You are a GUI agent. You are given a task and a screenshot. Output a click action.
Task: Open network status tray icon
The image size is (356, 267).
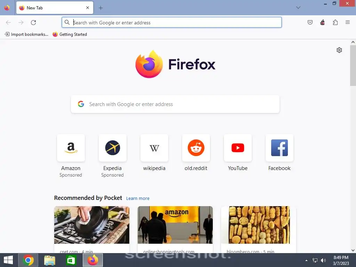click(315, 260)
